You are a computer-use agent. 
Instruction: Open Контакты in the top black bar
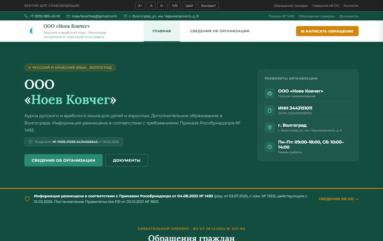[351, 6]
